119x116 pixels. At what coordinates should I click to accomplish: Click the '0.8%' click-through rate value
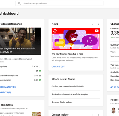36,76
